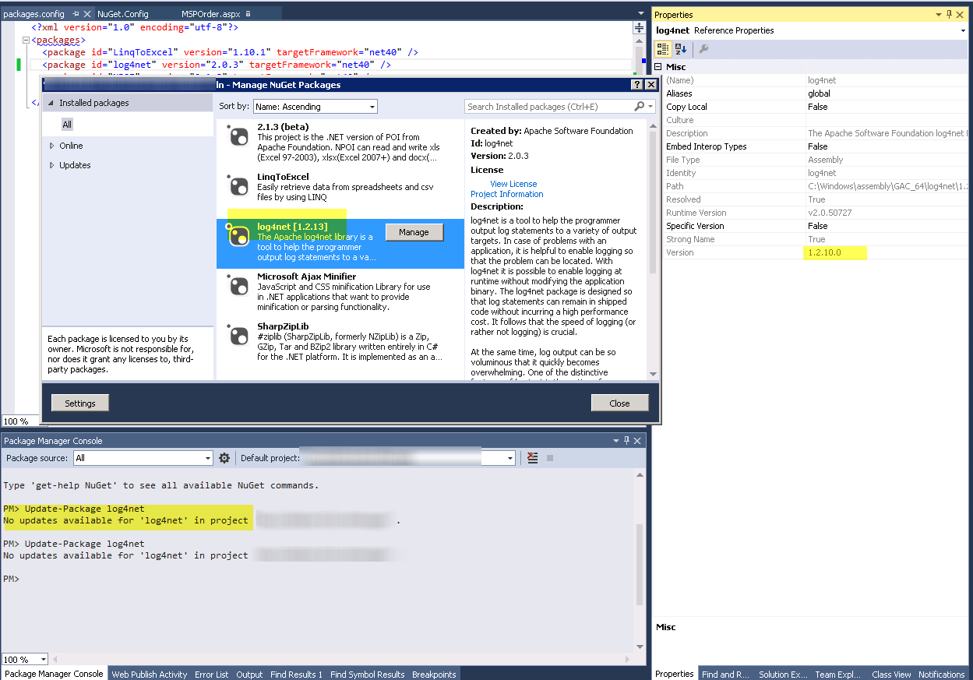Screen dimensions: 973x680
Task: Close the packages.config tab
Action: click(x=87, y=14)
